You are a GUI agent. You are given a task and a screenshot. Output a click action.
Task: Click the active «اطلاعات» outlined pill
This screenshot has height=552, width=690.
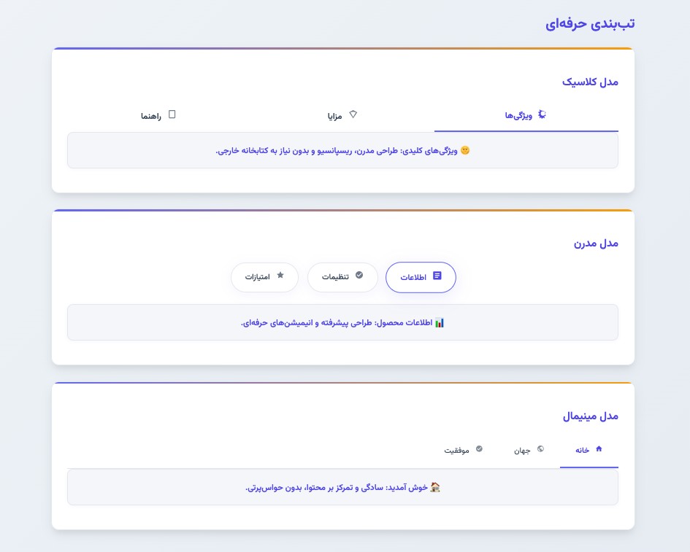pyautogui.click(x=421, y=277)
